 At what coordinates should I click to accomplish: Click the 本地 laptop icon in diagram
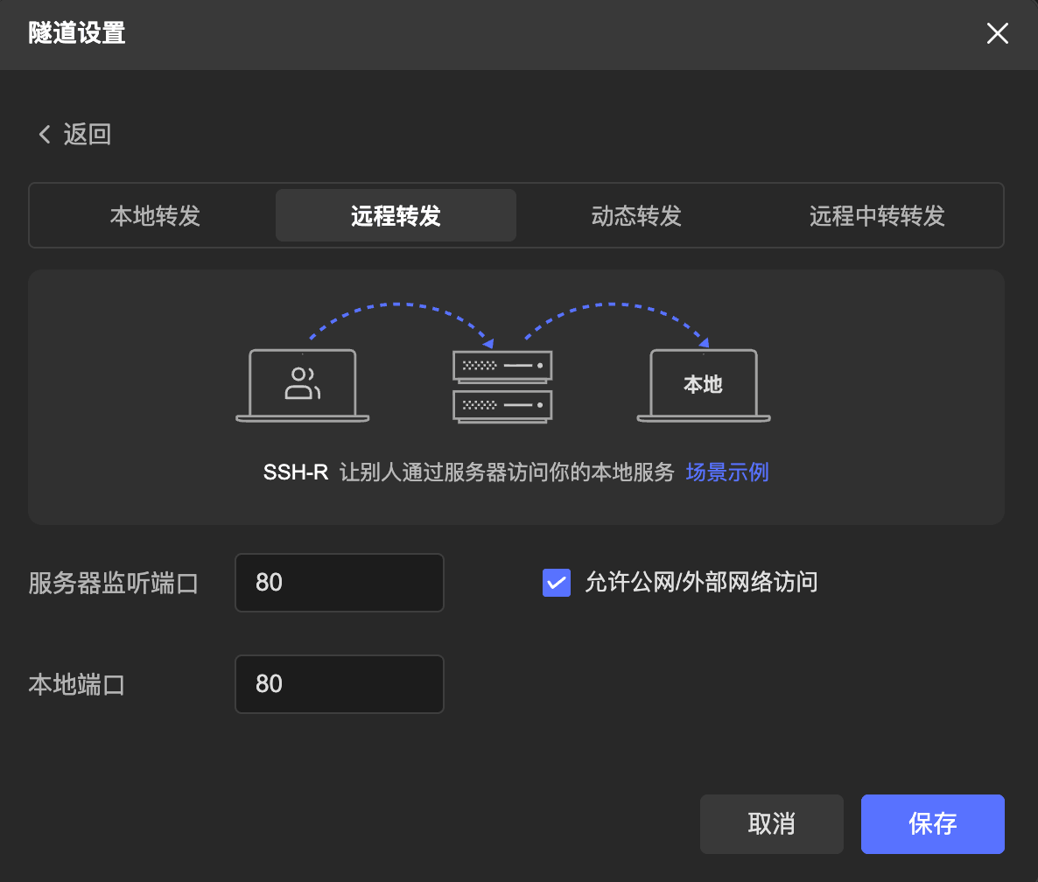pyautogui.click(x=703, y=385)
